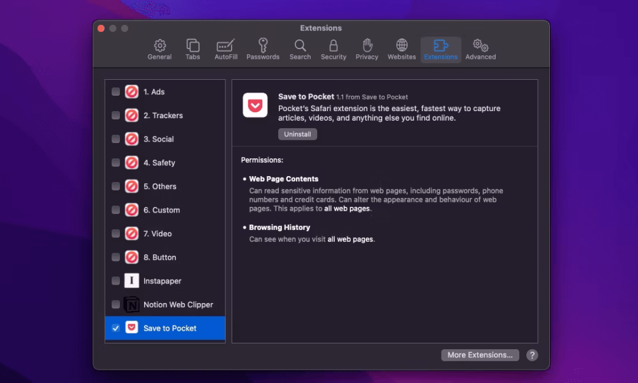Select the 1. Ads extension name
638x383 pixels.
click(x=154, y=91)
